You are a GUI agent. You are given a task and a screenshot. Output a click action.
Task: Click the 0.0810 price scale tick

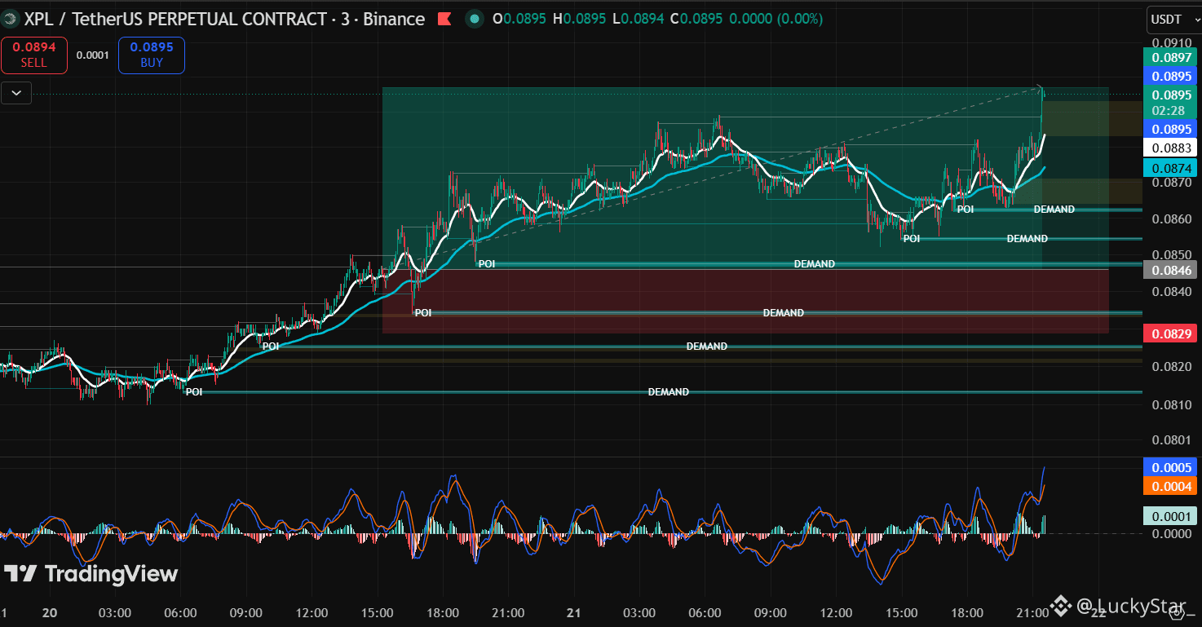coord(1172,404)
